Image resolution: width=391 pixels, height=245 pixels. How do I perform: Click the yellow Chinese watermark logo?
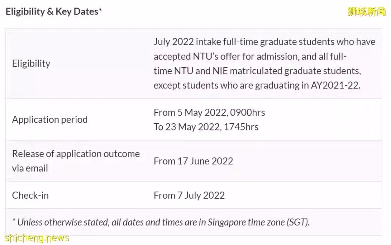click(x=366, y=12)
